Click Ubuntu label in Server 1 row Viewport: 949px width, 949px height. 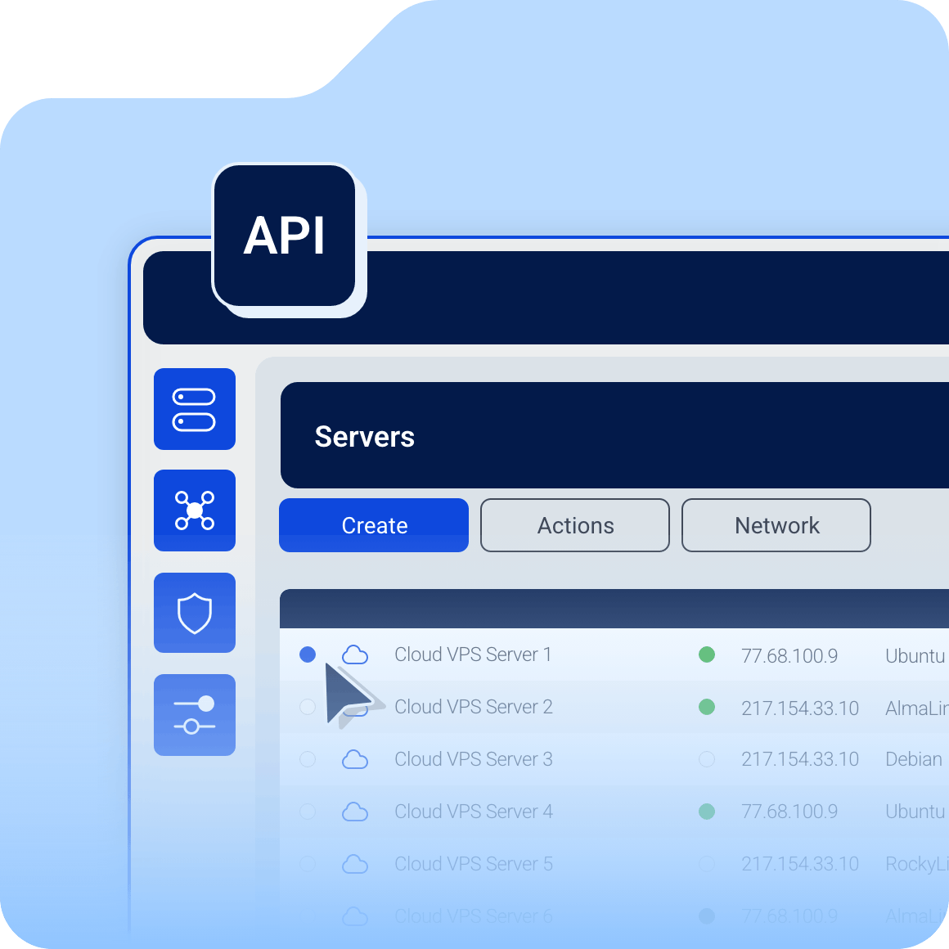point(915,656)
